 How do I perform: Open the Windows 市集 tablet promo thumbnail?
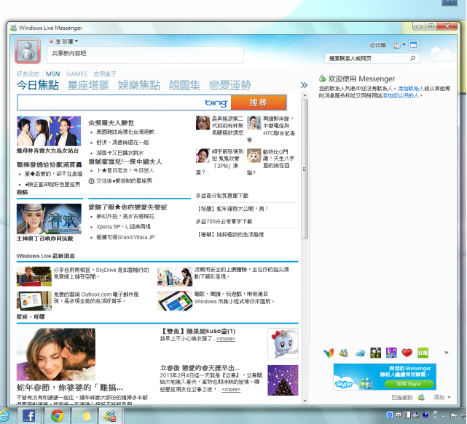[x=175, y=300]
